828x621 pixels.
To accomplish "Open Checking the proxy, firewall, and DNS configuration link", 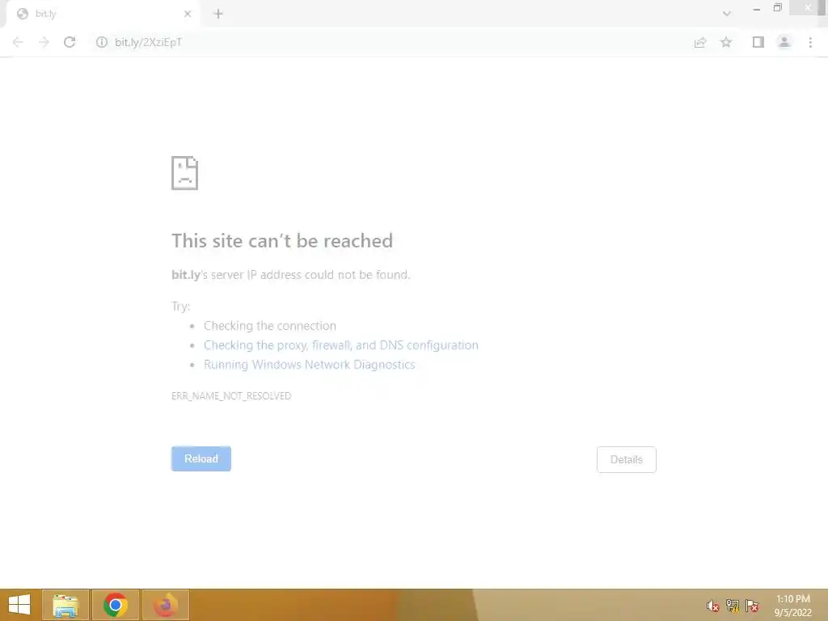I will pyautogui.click(x=341, y=345).
